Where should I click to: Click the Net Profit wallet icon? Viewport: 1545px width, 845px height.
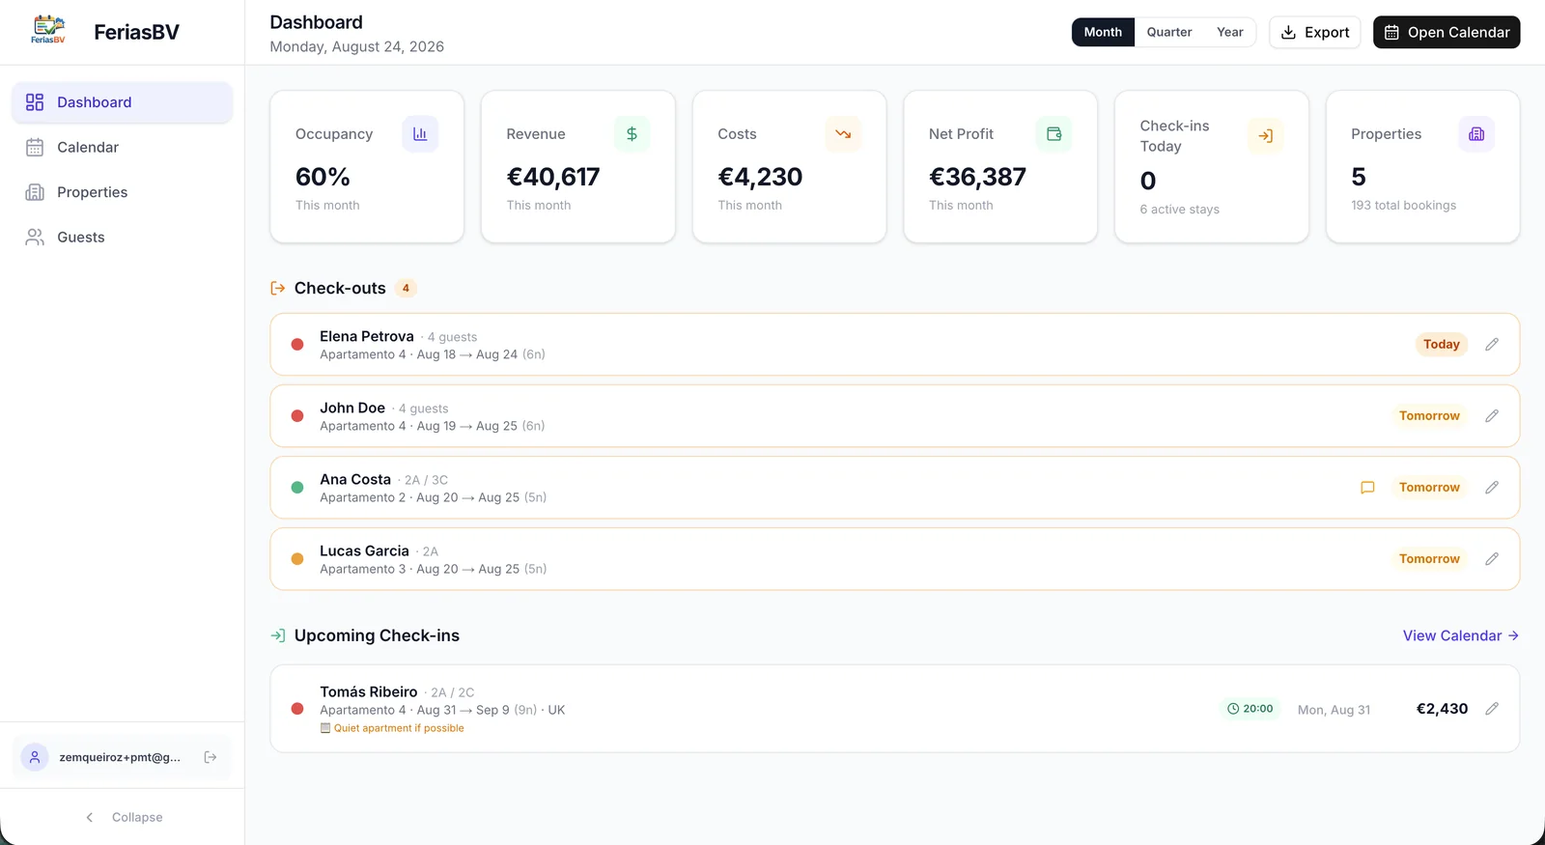tap(1054, 134)
